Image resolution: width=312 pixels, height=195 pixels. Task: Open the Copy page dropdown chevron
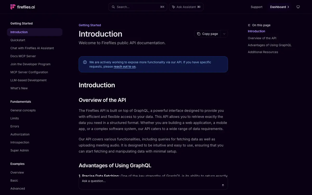point(224,34)
